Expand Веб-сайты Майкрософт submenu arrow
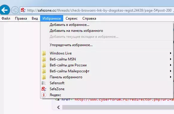Viewport: 174px width, 114px height. click(x=171, y=71)
